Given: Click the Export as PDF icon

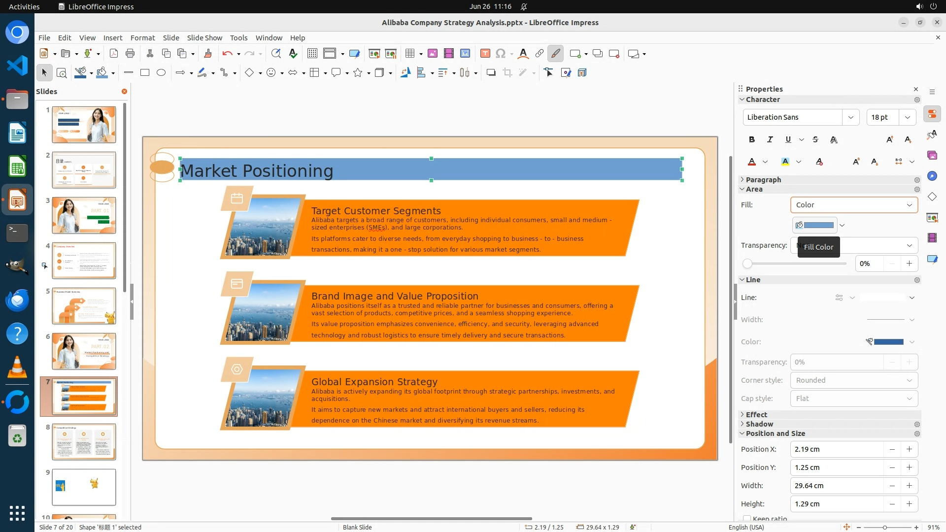Looking at the screenshot, I should click(x=114, y=54).
